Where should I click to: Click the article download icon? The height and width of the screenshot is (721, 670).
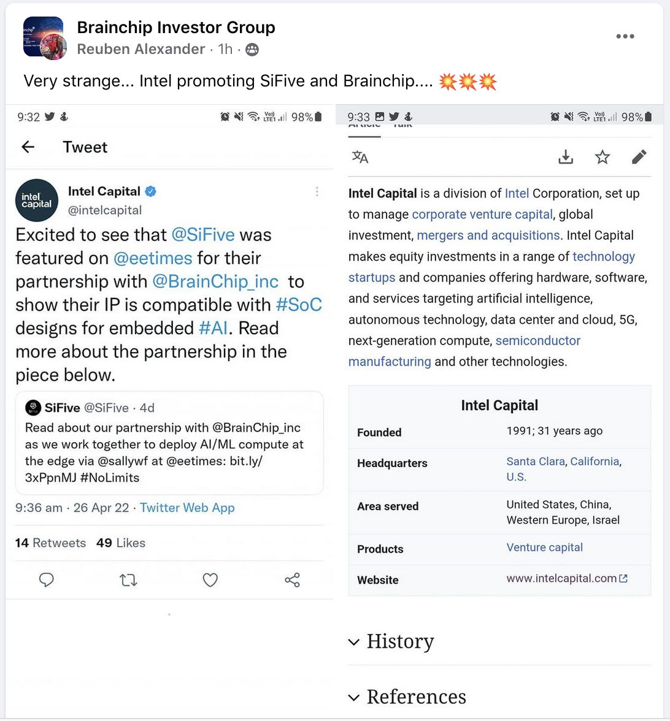tap(566, 158)
